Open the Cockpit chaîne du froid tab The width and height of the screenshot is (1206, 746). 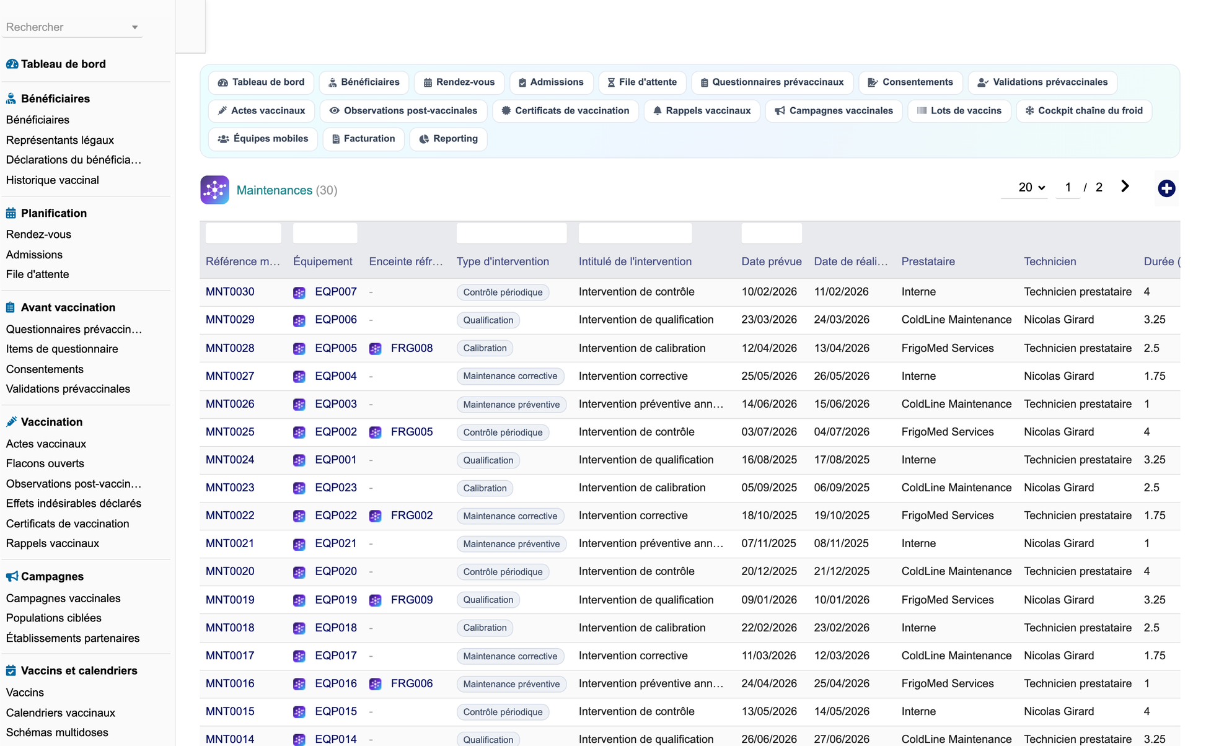[x=1084, y=111]
